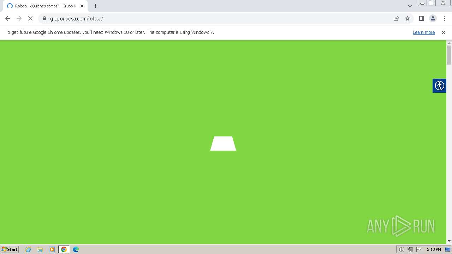The height and width of the screenshot is (254, 452).
Task: Share this page via share icon
Action: (x=396, y=18)
